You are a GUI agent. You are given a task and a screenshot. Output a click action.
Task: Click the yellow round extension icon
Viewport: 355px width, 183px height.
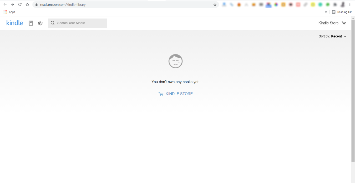tap(313, 5)
